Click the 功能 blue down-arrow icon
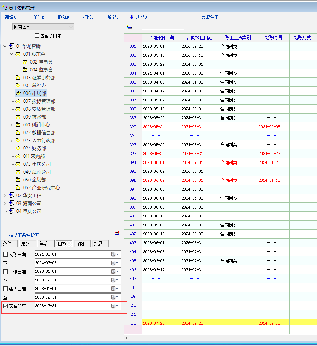The height and width of the screenshot is (346, 317). pyautogui.click(x=131, y=17)
